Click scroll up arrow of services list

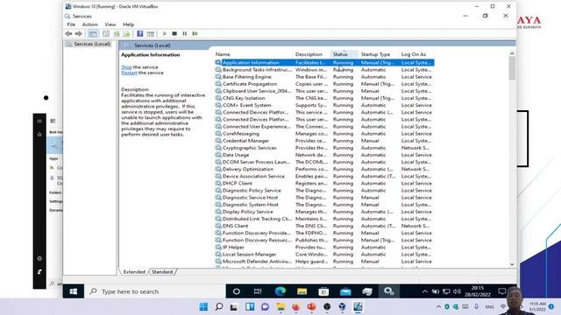coord(512,53)
